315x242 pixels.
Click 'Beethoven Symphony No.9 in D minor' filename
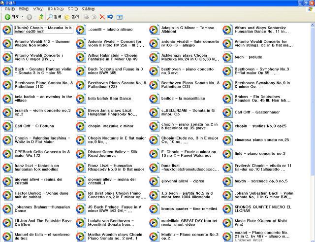pos(262,85)
